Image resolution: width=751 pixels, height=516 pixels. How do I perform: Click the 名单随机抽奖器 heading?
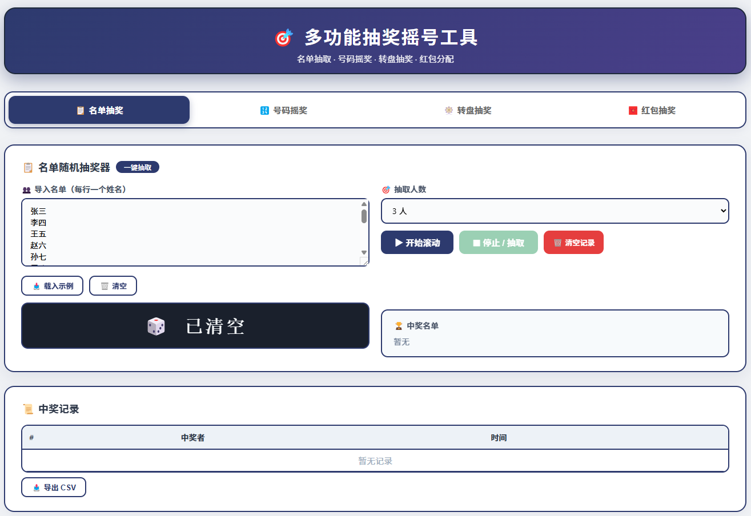[x=74, y=167]
